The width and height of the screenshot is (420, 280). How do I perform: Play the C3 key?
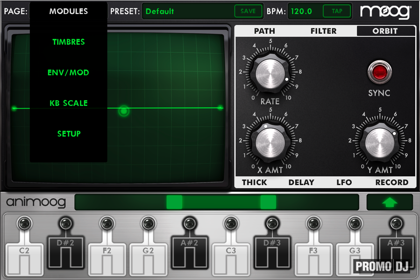pyautogui.click(x=231, y=259)
